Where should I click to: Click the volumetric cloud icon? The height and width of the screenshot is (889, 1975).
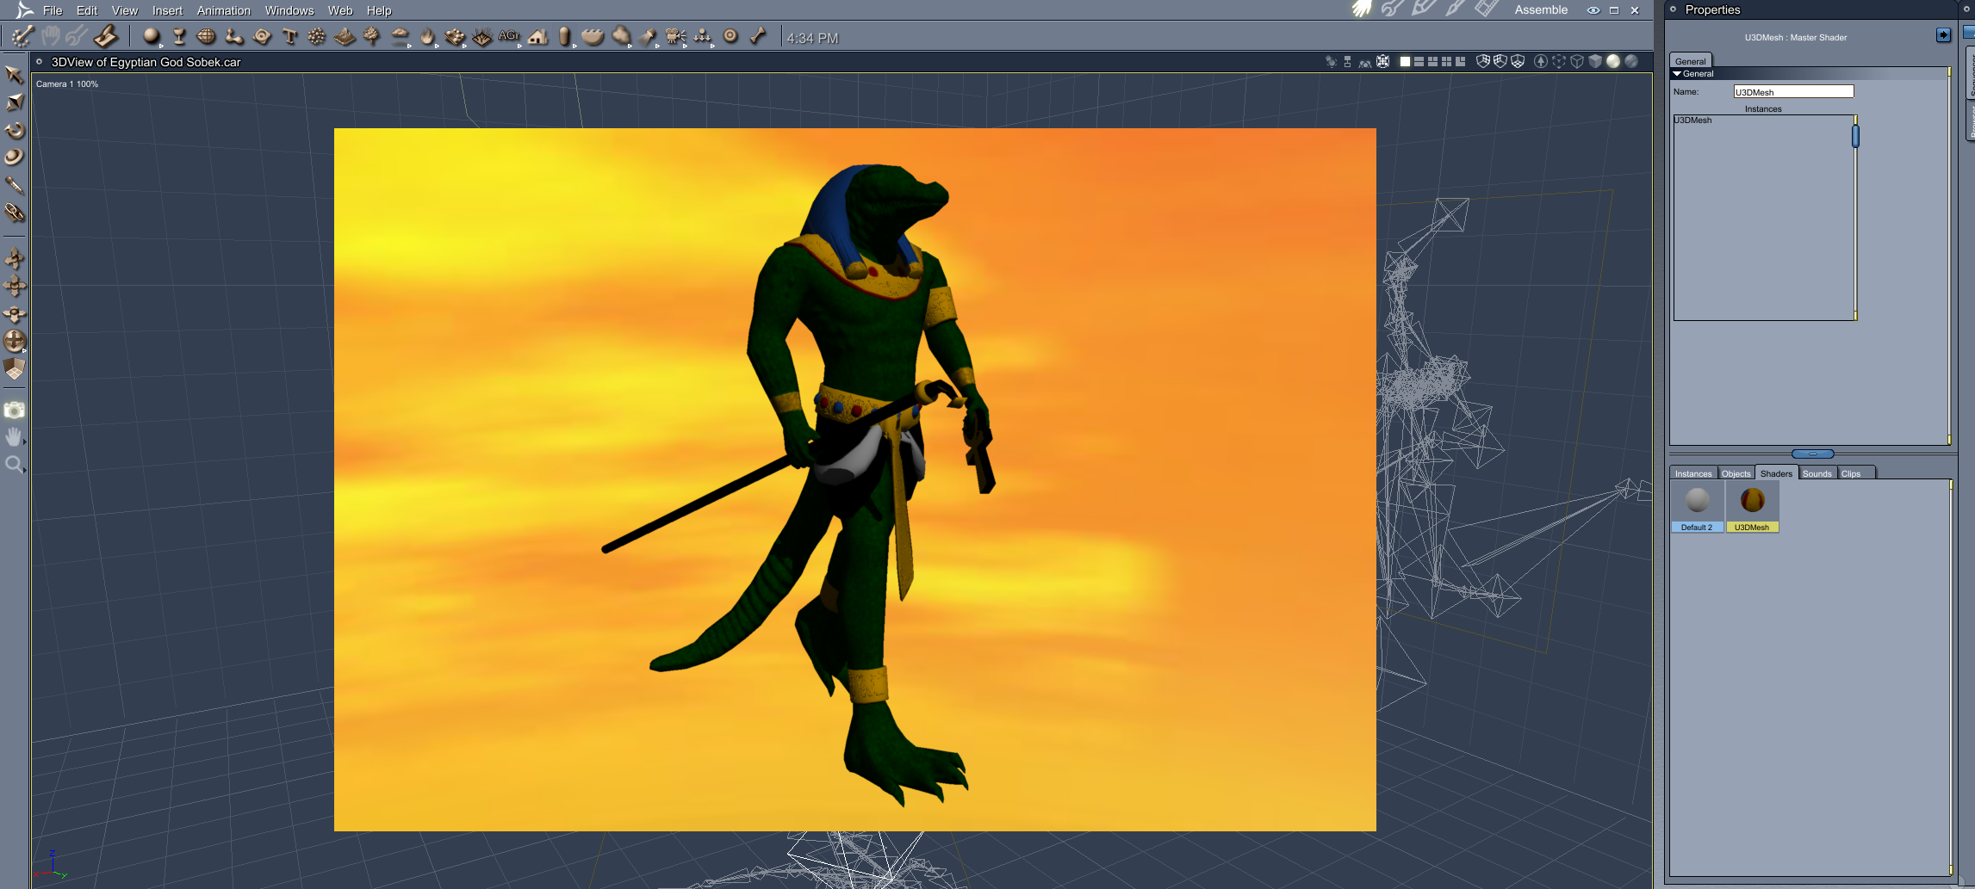400,37
